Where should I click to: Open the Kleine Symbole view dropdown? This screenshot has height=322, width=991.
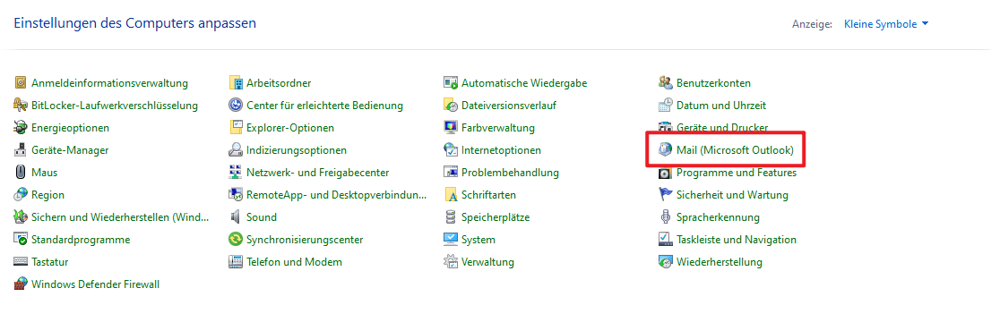(x=886, y=24)
